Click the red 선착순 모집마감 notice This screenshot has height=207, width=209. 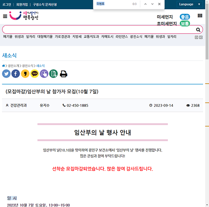point(103,169)
